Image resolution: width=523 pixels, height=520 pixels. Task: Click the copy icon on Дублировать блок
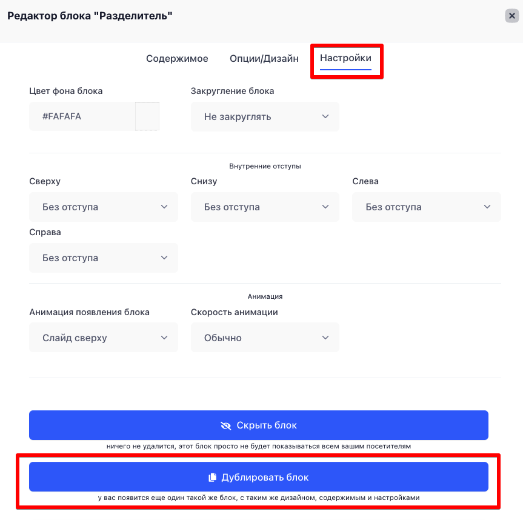tap(213, 478)
